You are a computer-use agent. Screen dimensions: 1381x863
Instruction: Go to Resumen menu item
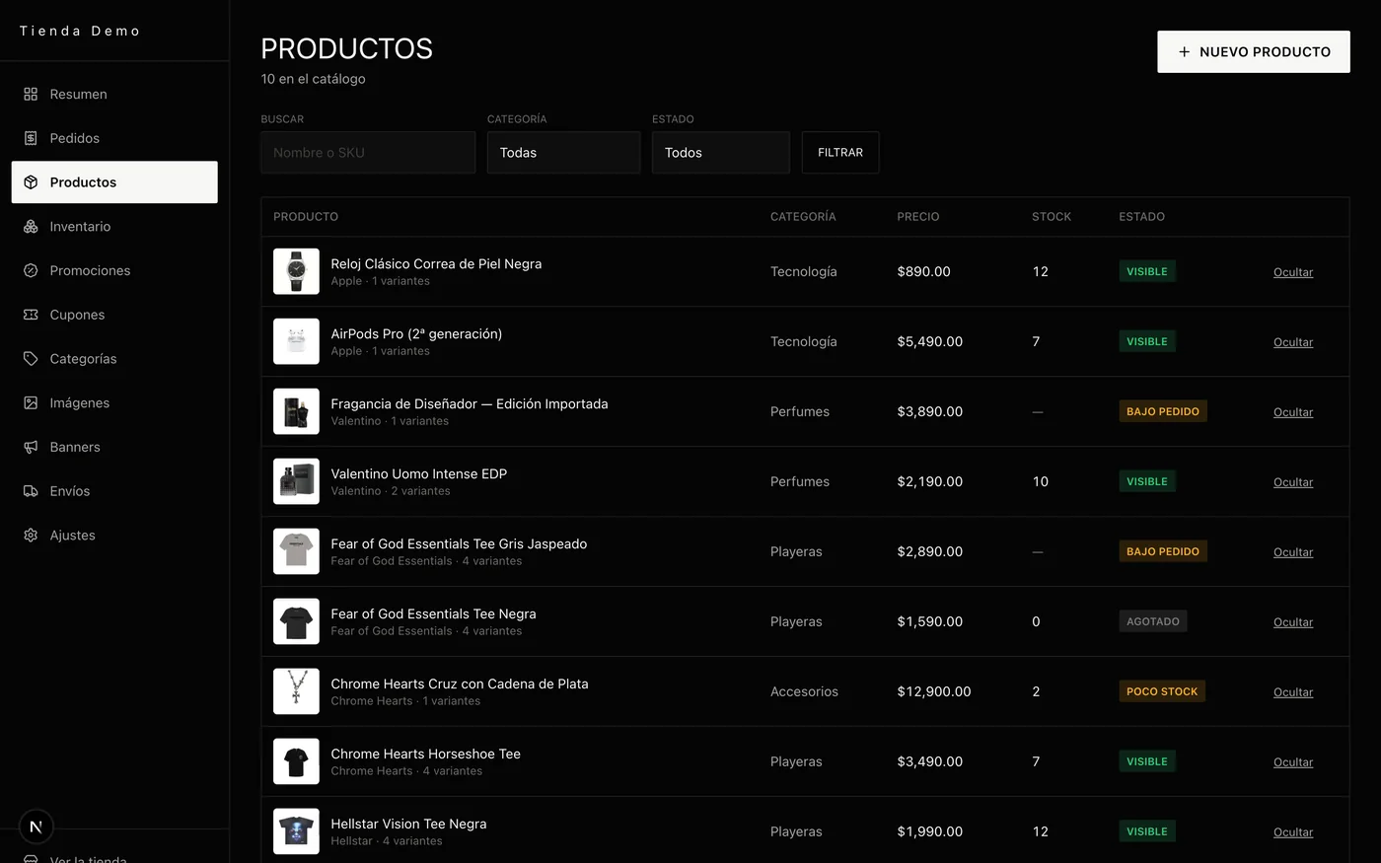pos(114,94)
